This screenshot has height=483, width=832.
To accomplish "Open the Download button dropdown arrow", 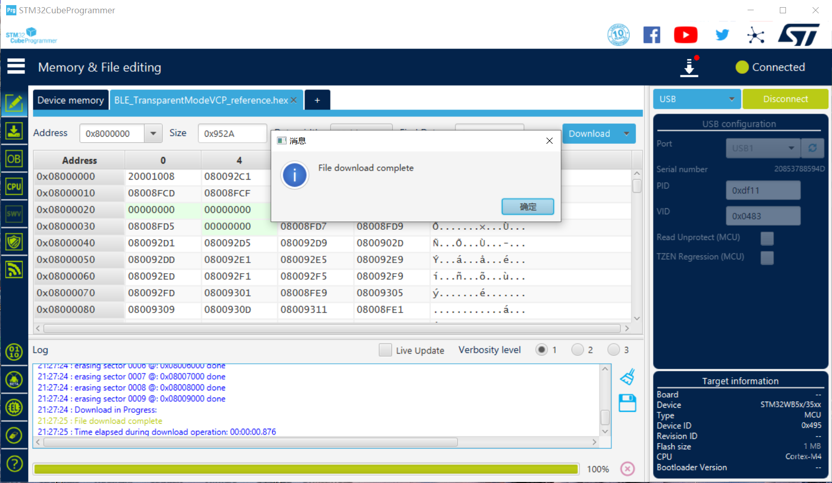I will (626, 134).
